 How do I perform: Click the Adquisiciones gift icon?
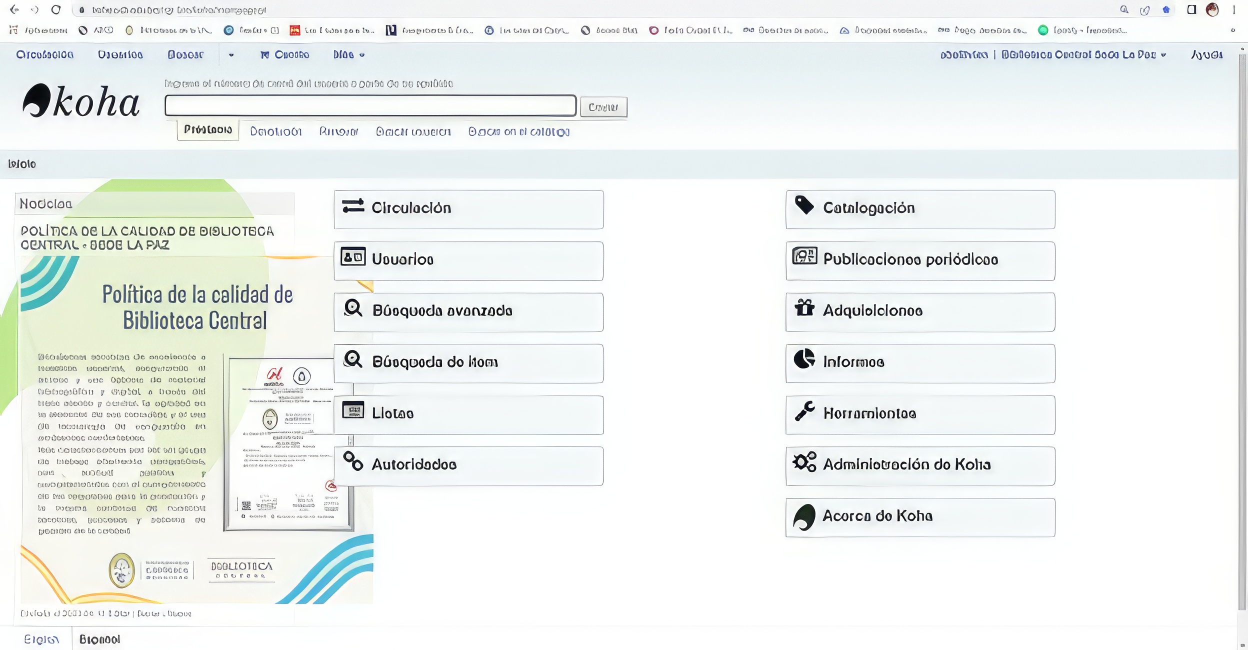coord(804,308)
